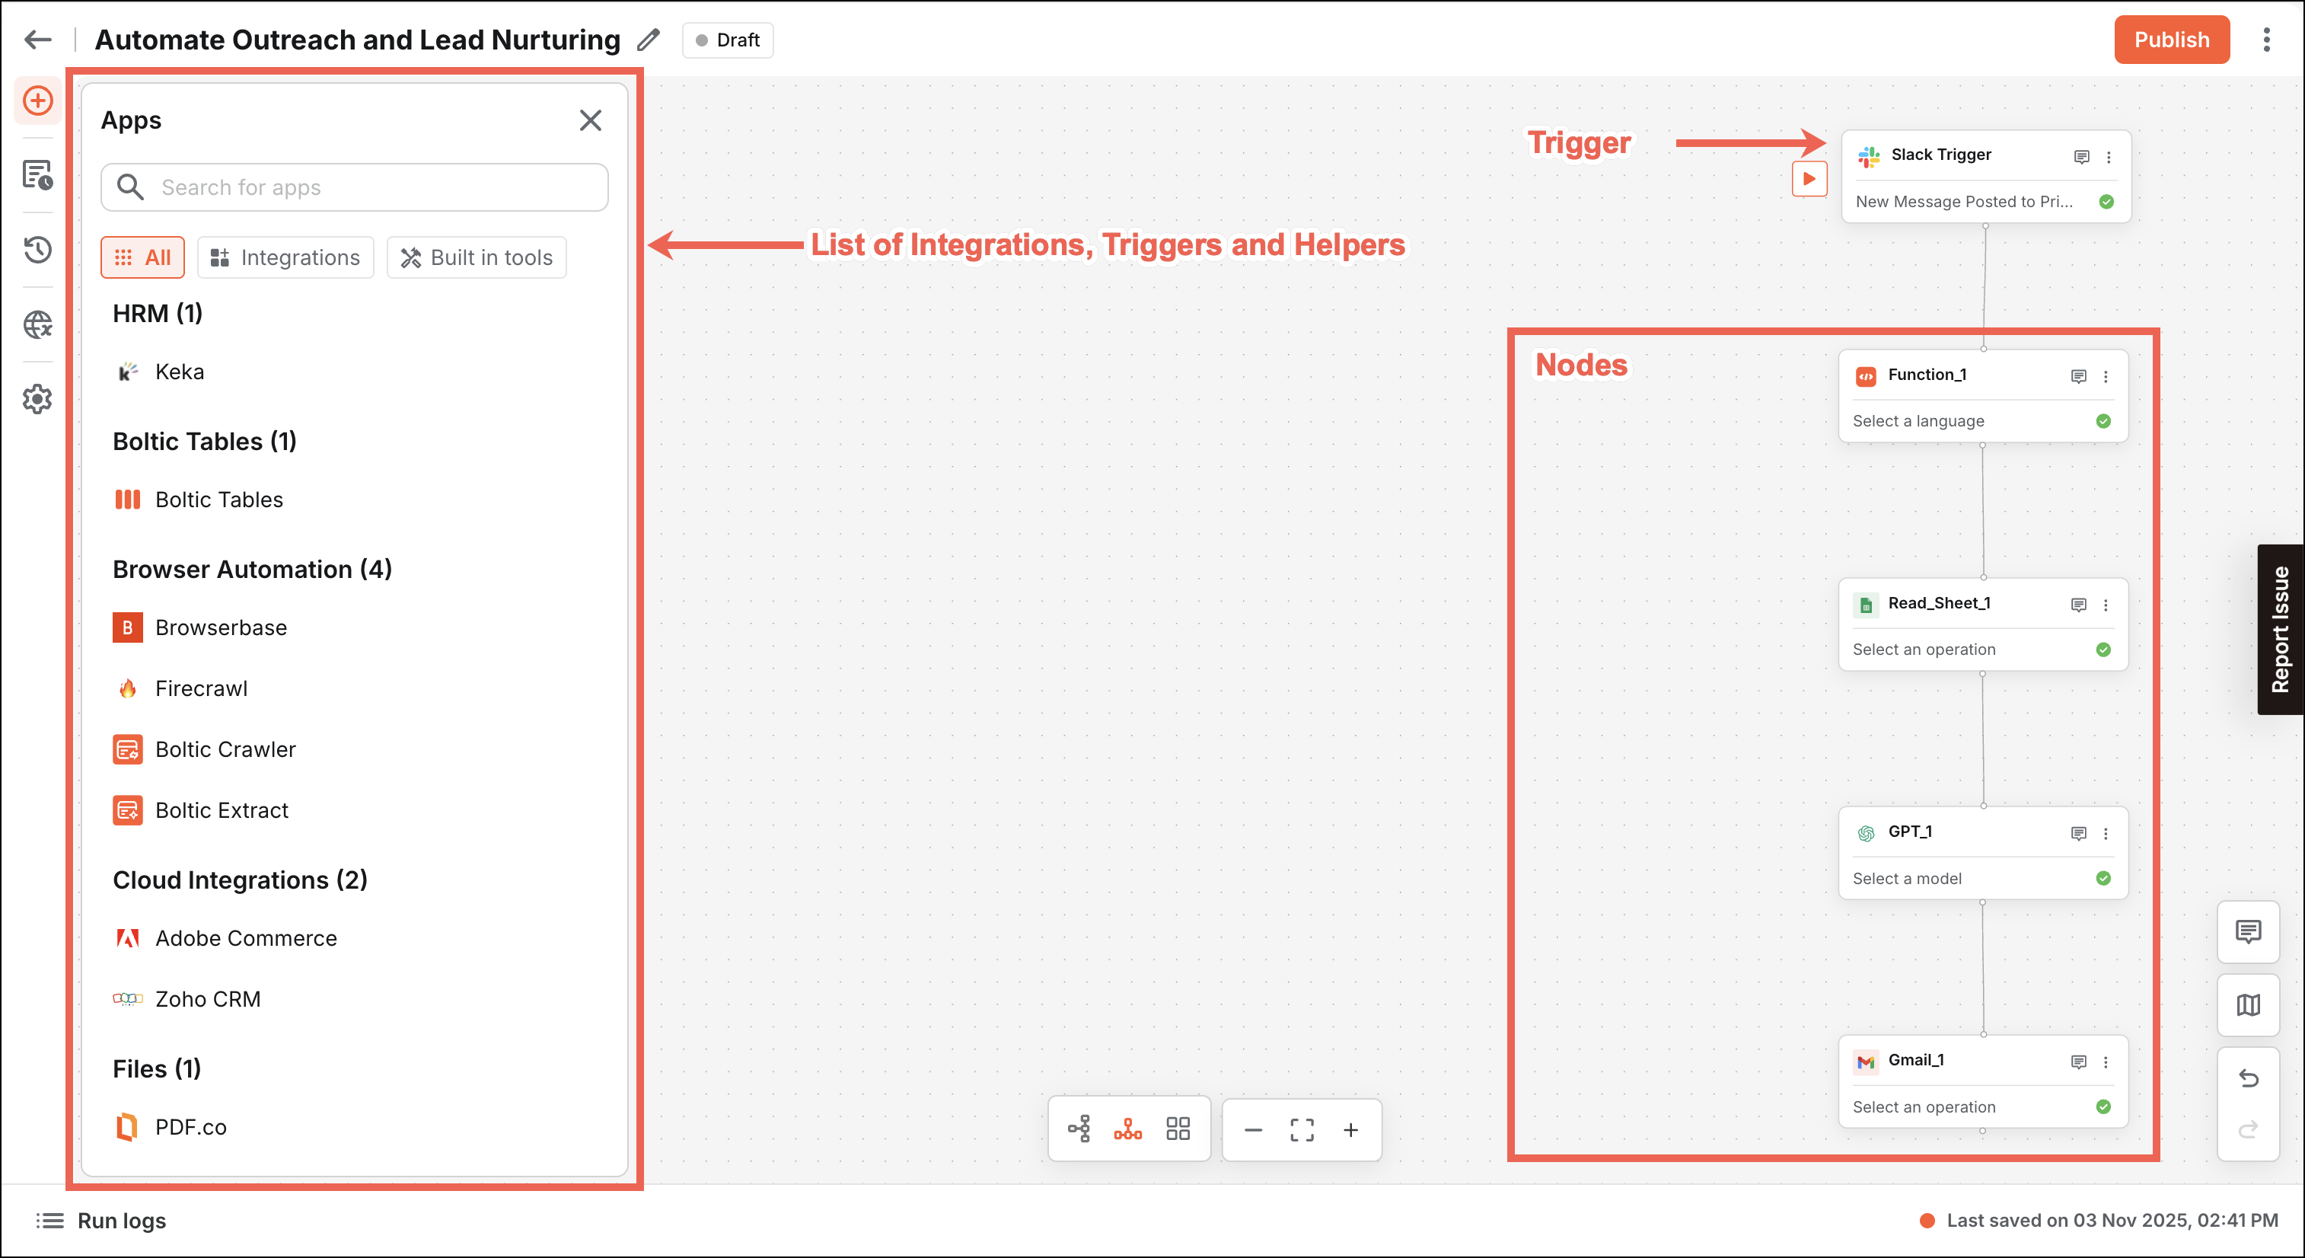Viewport: 2305px width, 1258px height.
Task: Switch to vertical tree layout icon
Action: coord(1127,1129)
